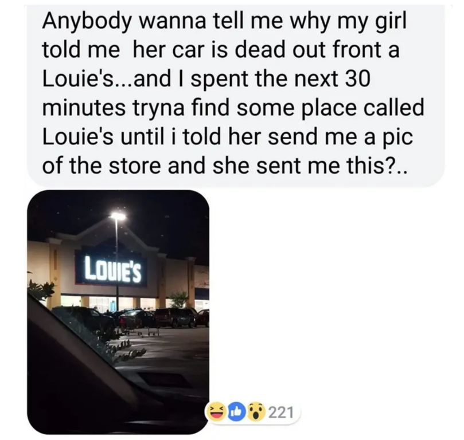Open the 221 reactions count
The image size is (464, 440).
(x=281, y=412)
